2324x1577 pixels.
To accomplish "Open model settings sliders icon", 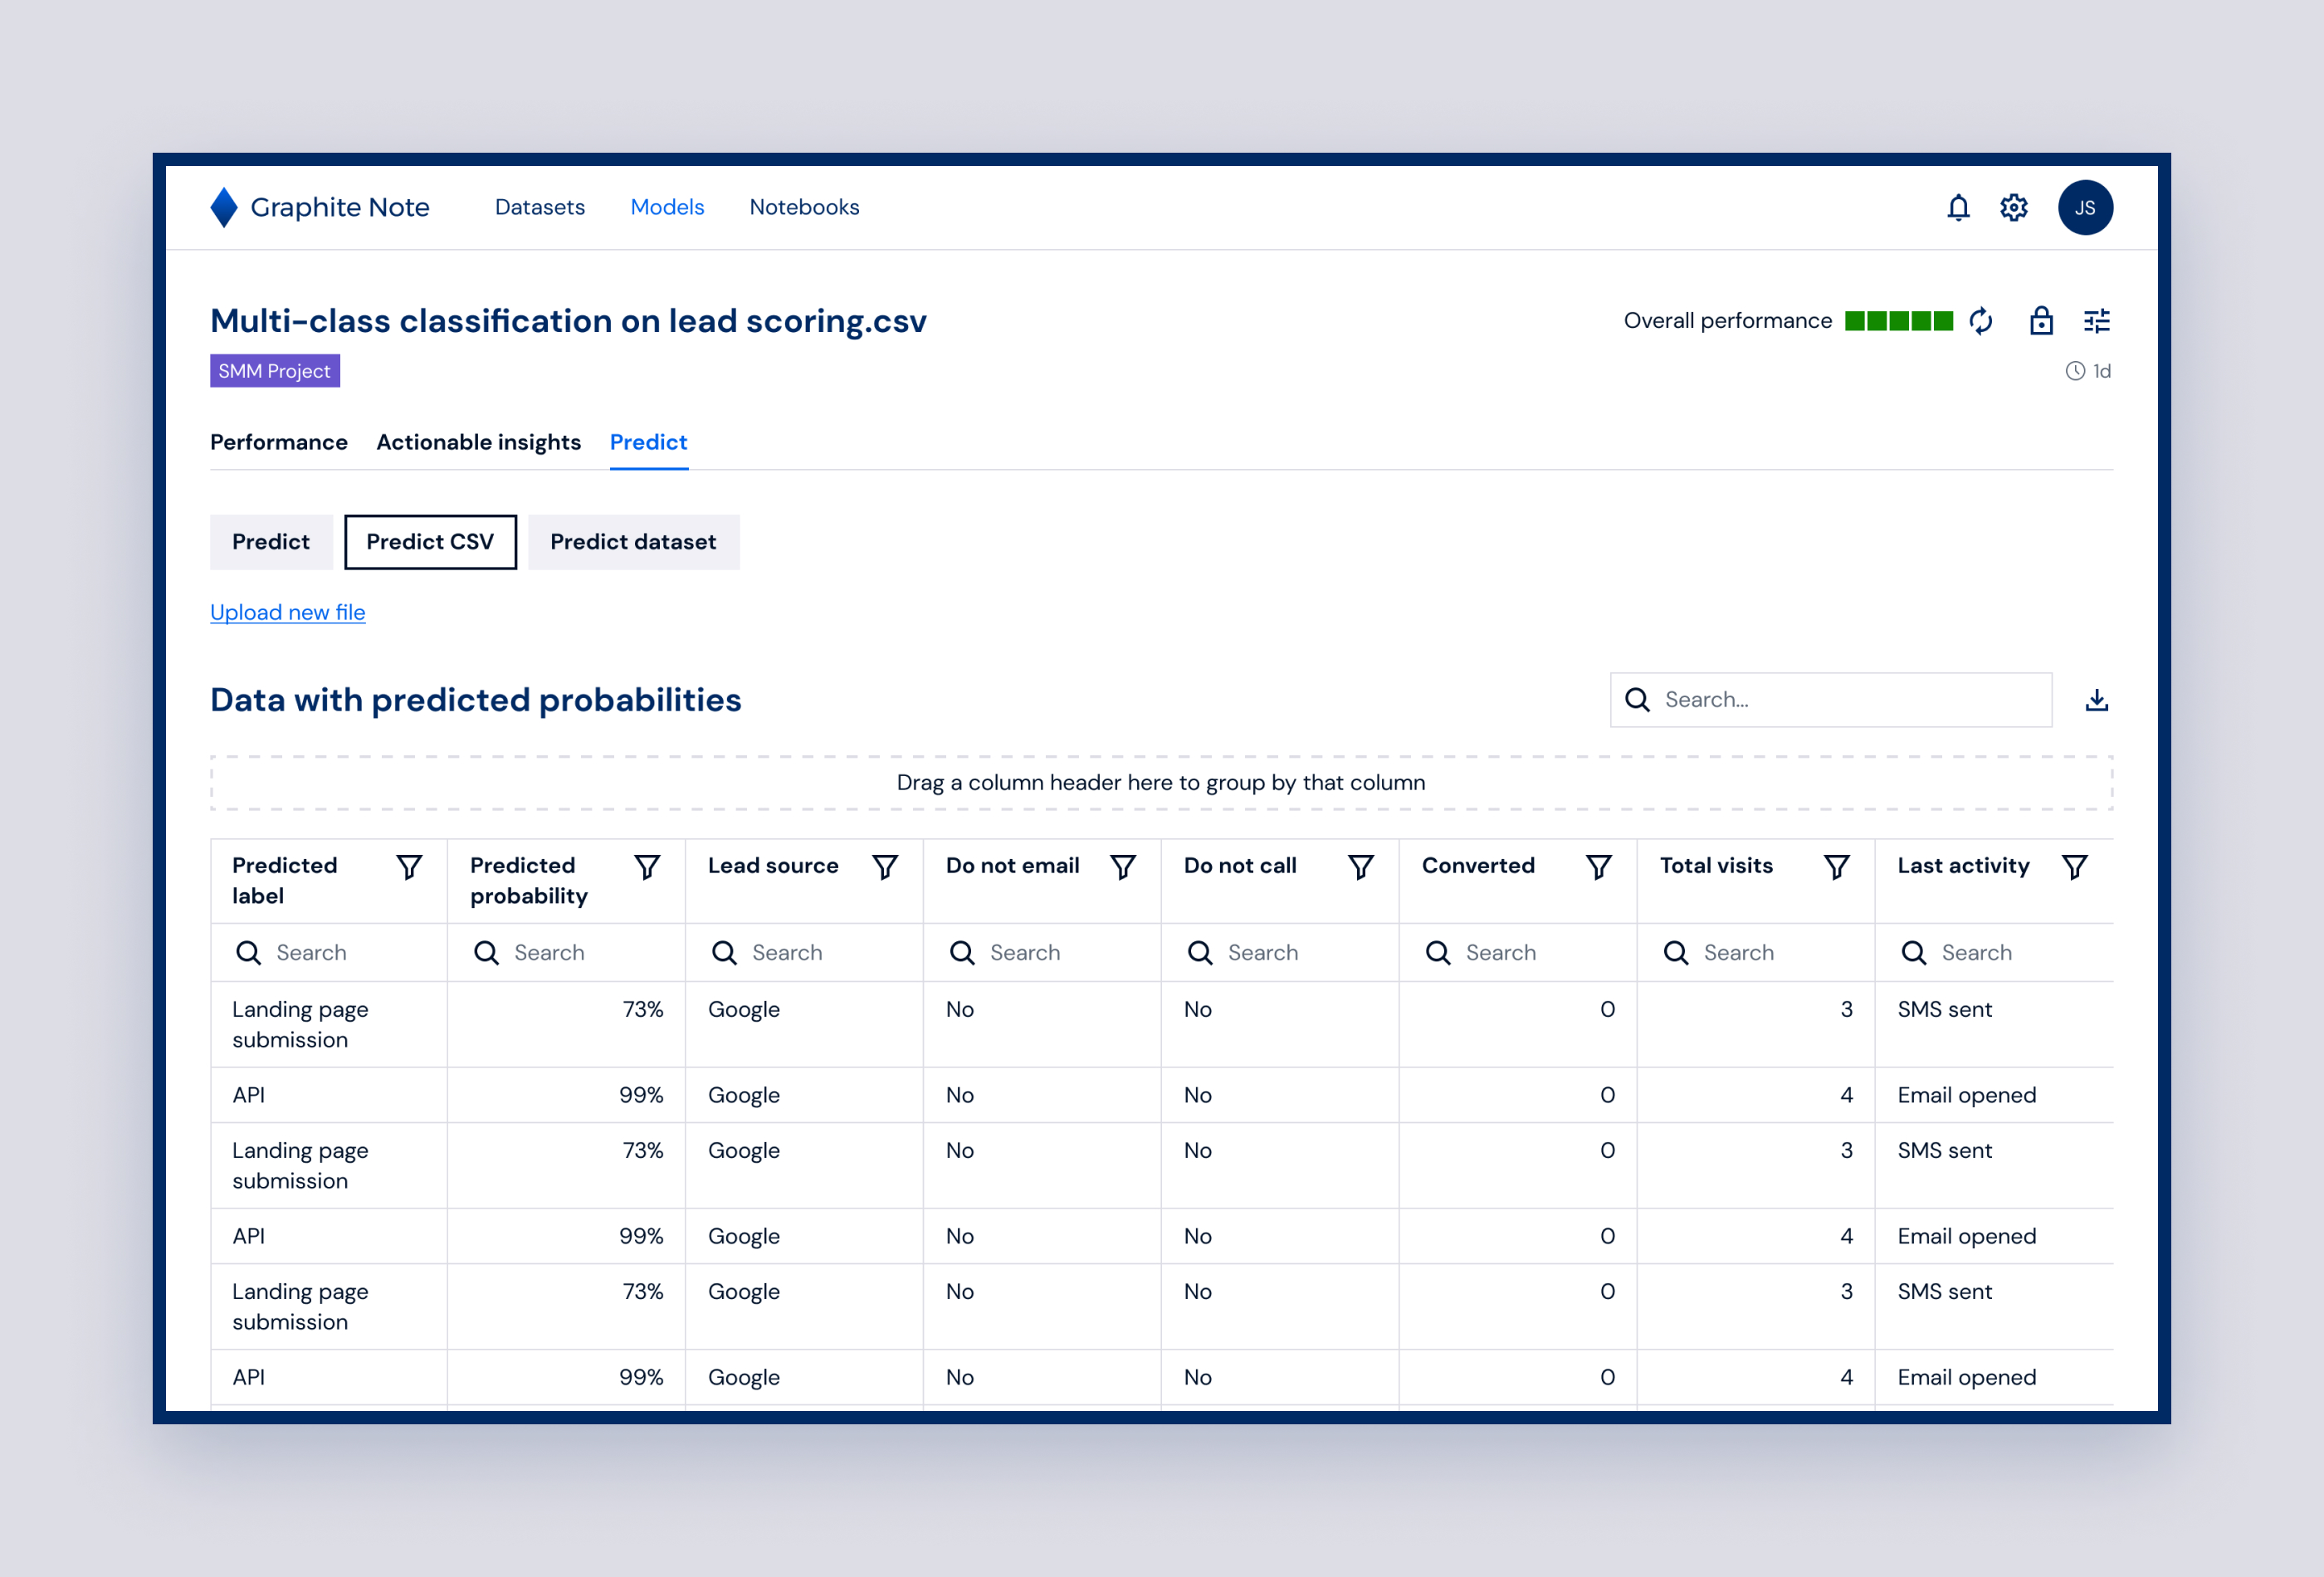I will [x=2097, y=321].
